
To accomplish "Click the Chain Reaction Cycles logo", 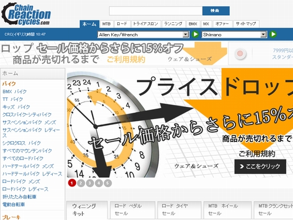I will [26, 13].
